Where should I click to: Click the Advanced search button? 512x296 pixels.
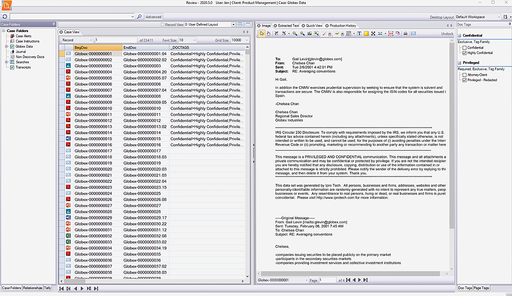point(153,16)
